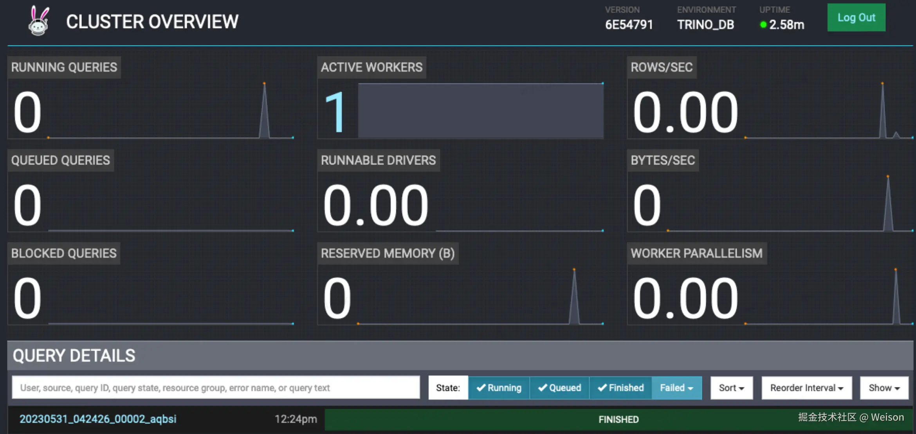Focus the query search input field

[216, 388]
